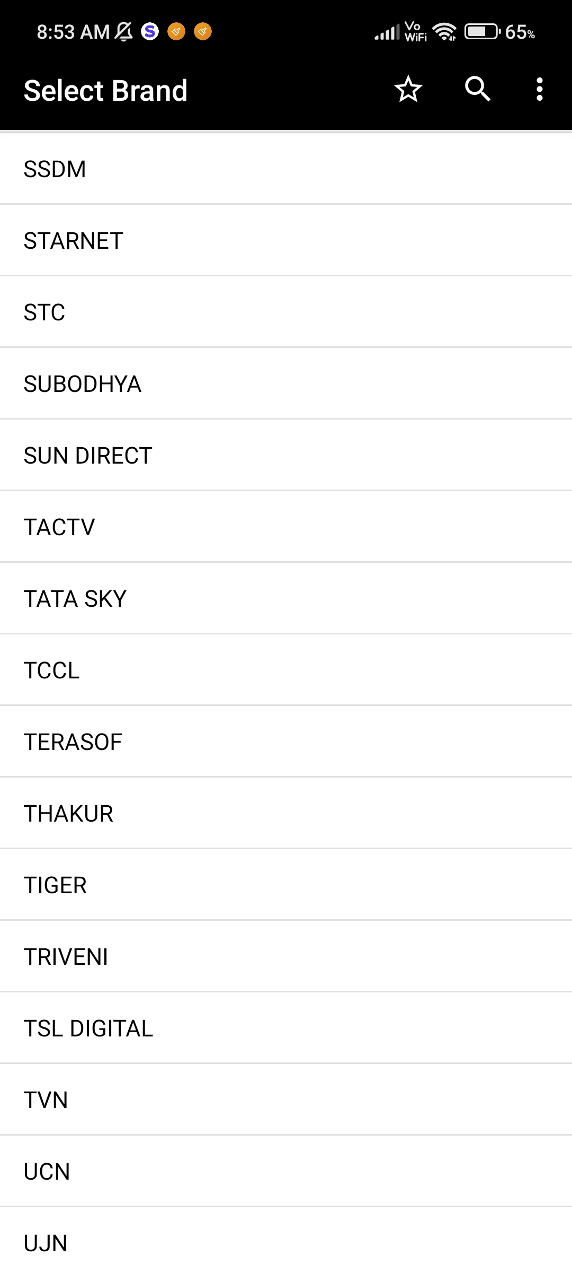
Task: Choose SUBODHYA from the list
Action: coord(286,384)
